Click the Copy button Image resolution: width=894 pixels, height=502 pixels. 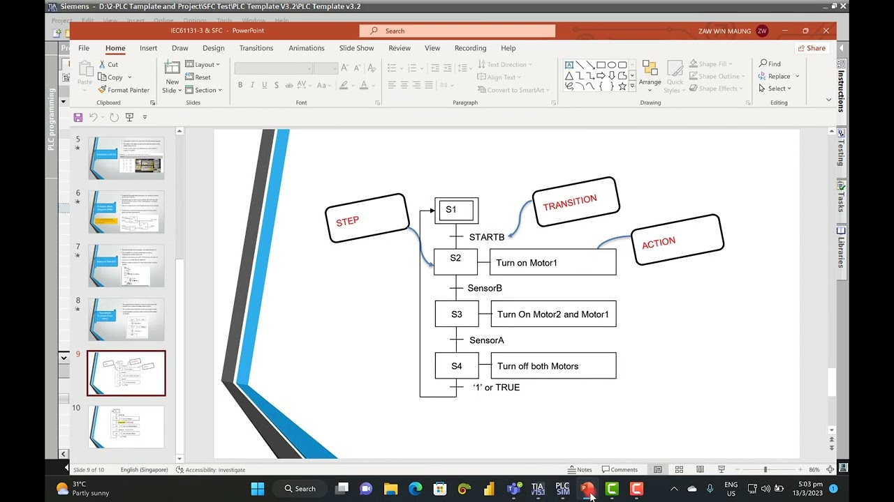click(111, 77)
